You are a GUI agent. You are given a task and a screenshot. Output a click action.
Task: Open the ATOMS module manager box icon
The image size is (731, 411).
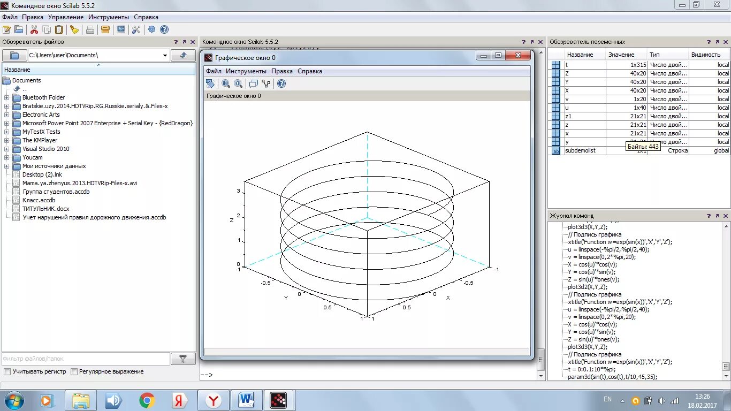point(105,29)
